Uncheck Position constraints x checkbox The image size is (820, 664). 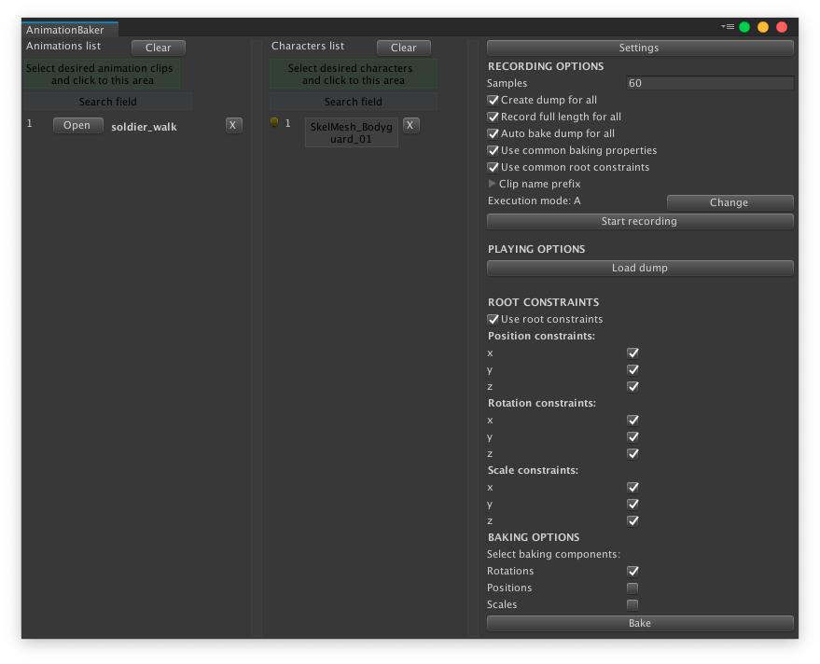(632, 353)
